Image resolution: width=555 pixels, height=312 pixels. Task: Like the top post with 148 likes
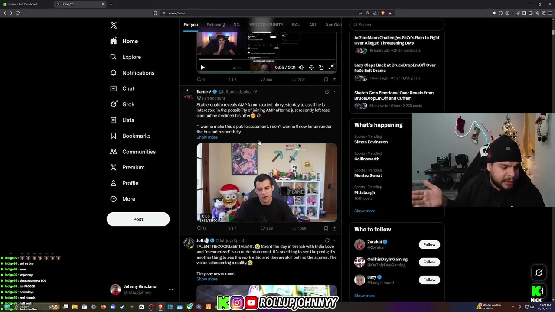coord(266,80)
